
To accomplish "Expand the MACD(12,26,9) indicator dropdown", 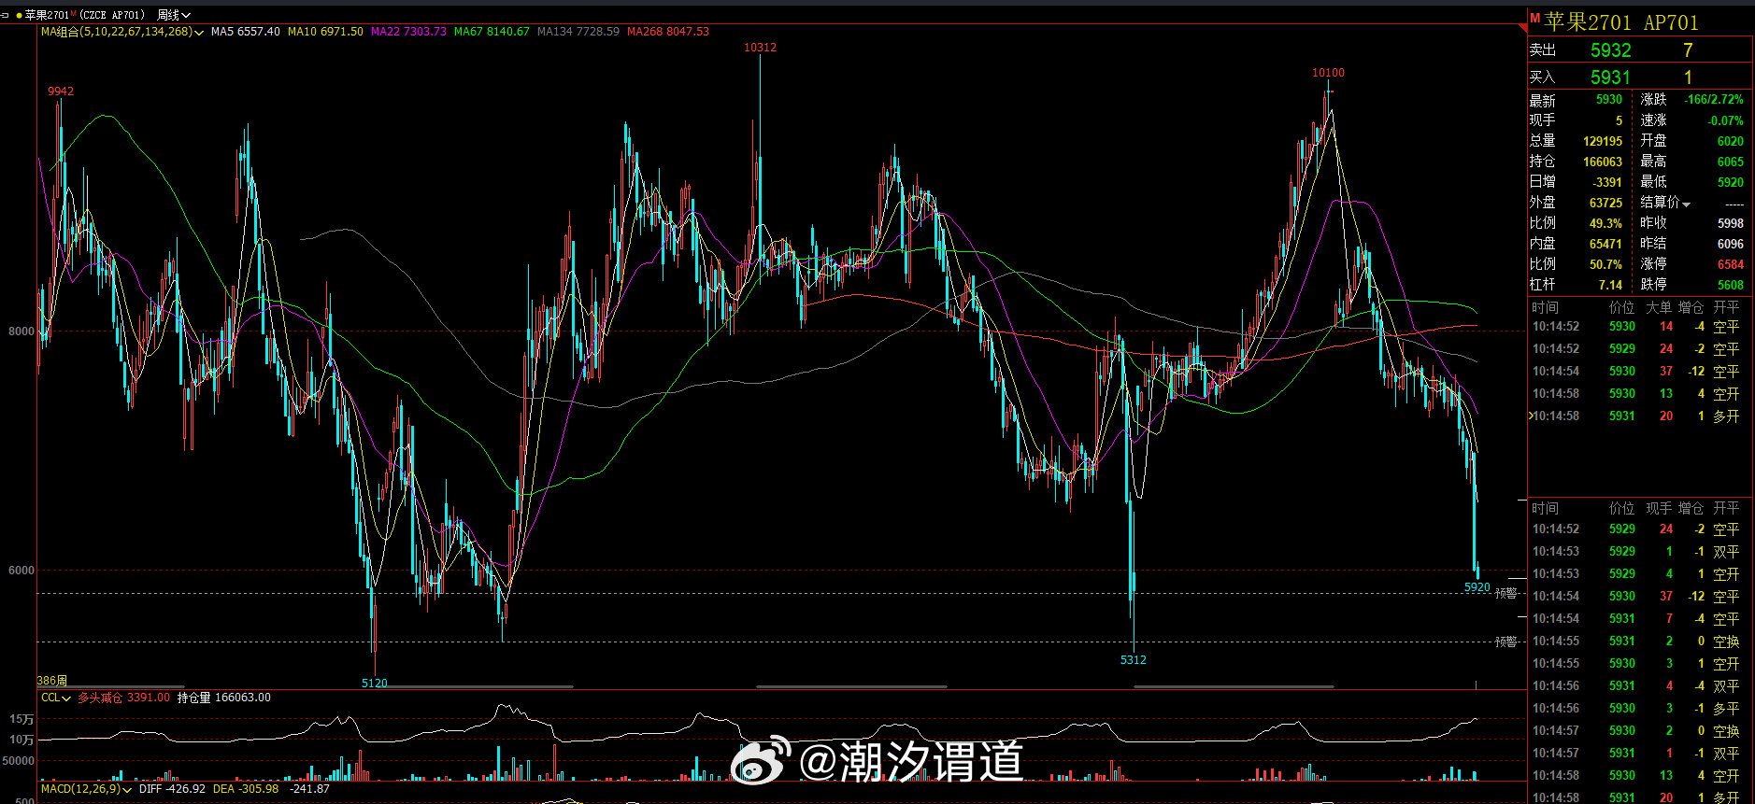I will (128, 790).
